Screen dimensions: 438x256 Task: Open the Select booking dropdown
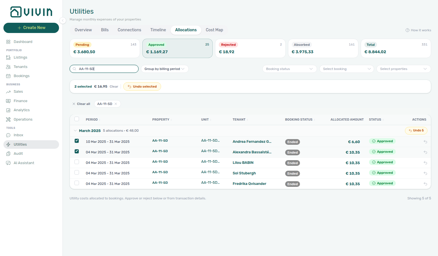346,69
